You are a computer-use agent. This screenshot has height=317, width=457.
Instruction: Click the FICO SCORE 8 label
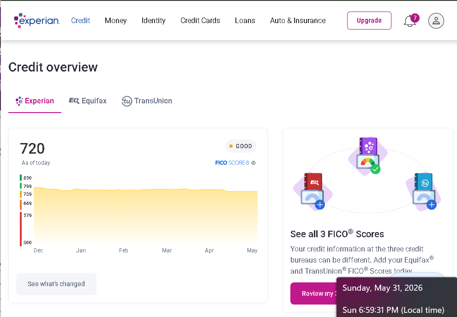[x=232, y=163]
